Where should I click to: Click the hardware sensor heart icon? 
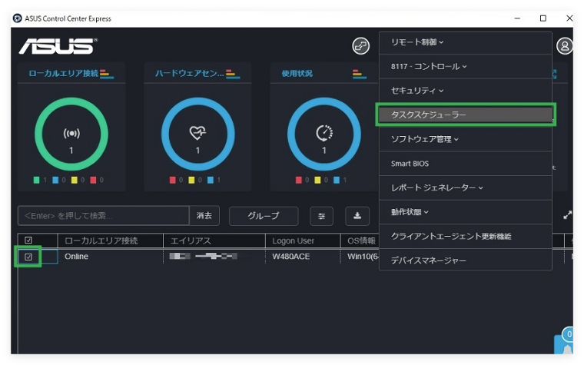tap(197, 132)
